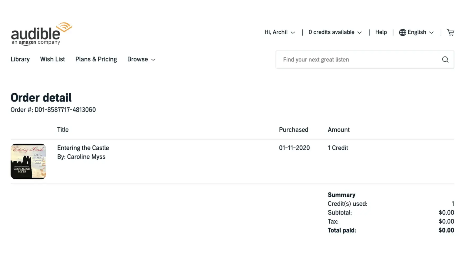Click the author name Caroline Myss

86,157
